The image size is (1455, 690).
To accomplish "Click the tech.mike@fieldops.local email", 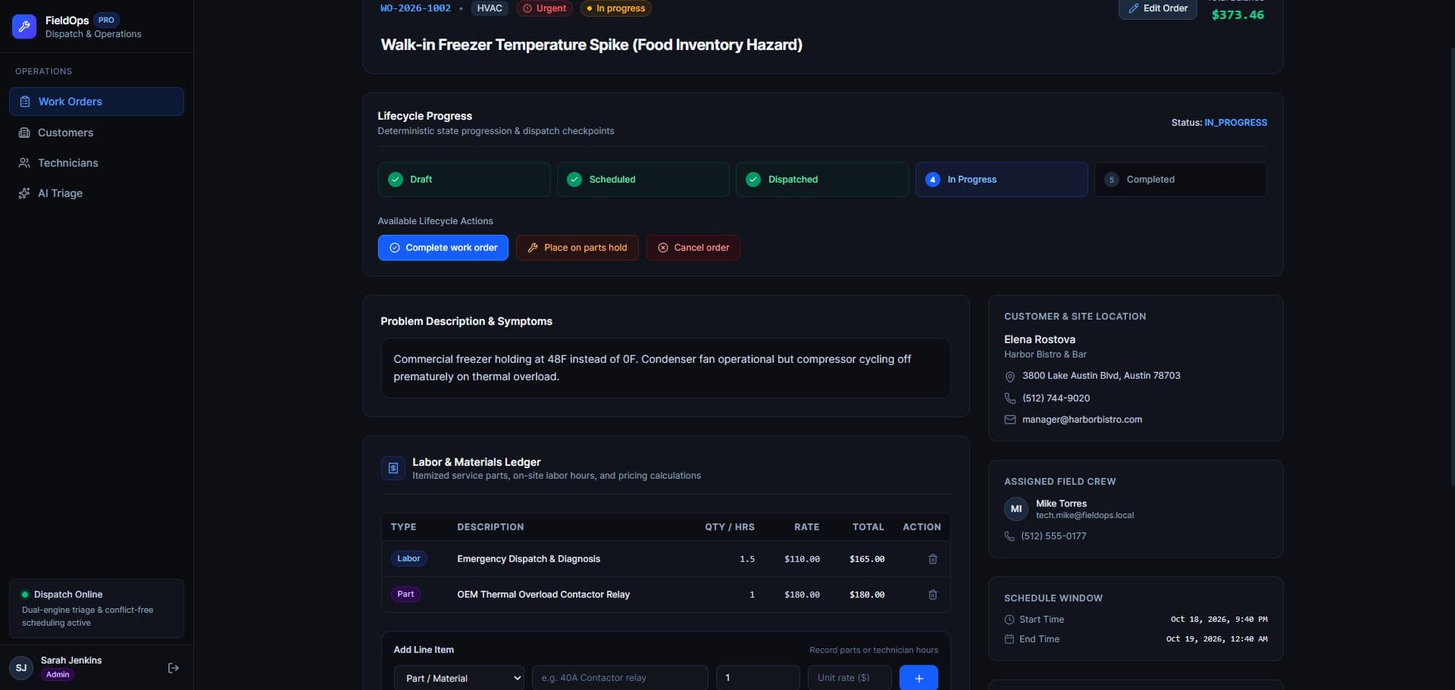I will click(1085, 516).
